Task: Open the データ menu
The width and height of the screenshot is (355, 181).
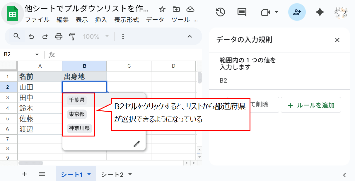Action: [x=155, y=20]
